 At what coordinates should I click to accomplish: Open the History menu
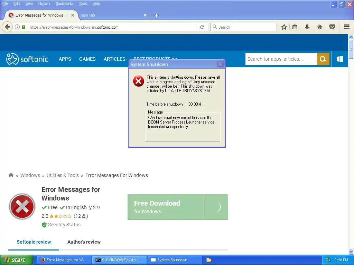click(x=44, y=3)
